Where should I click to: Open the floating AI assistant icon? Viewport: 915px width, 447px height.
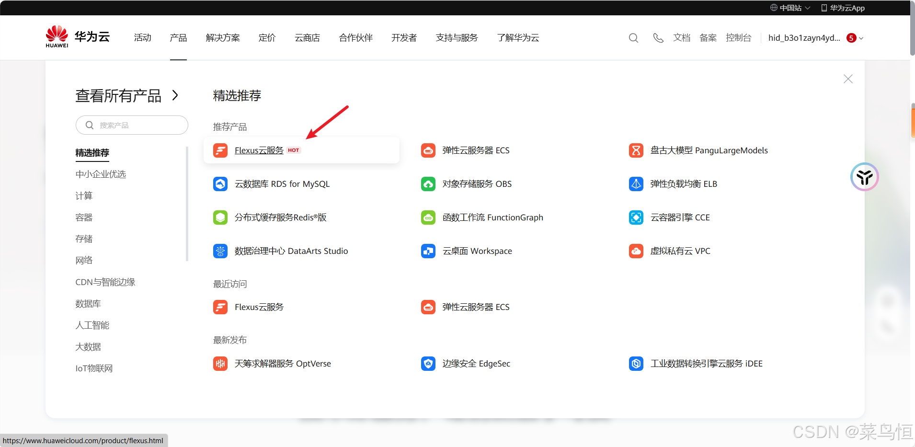864,176
